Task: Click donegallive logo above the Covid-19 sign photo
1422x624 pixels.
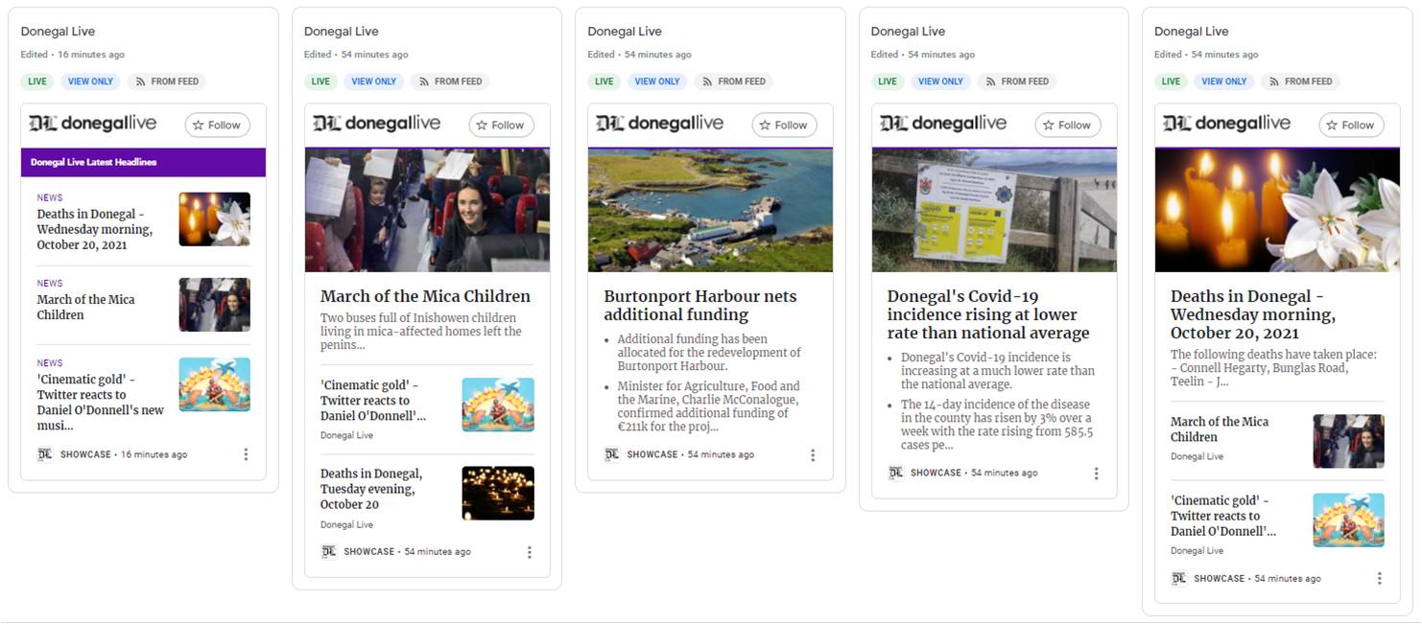Action: (x=945, y=124)
